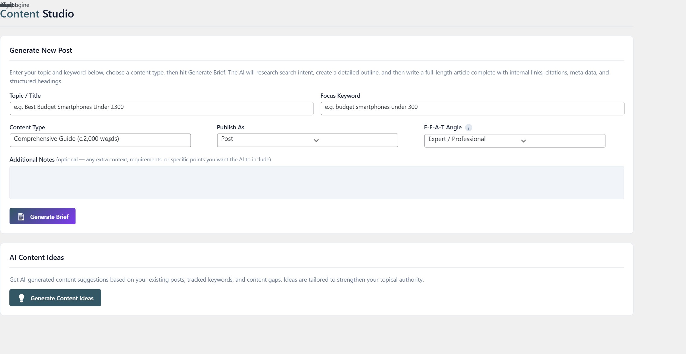Click the Additional Notes text area
This screenshot has height=354, width=686.
[316, 182]
